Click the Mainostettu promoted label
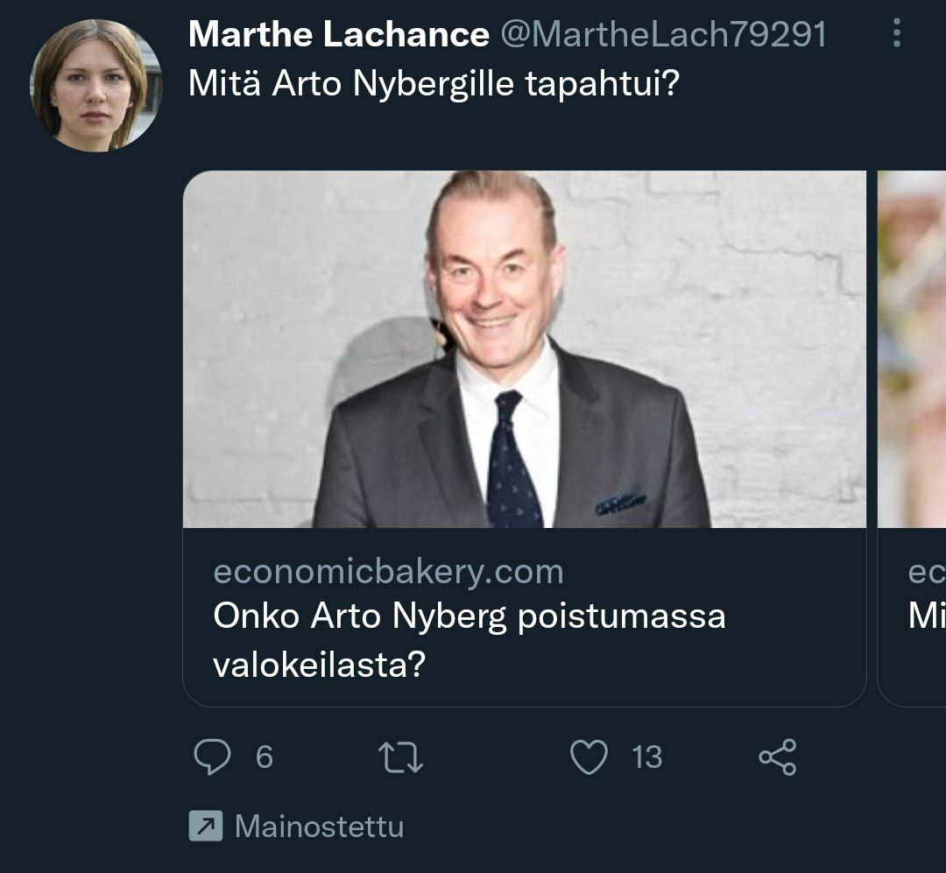 [319, 827]
